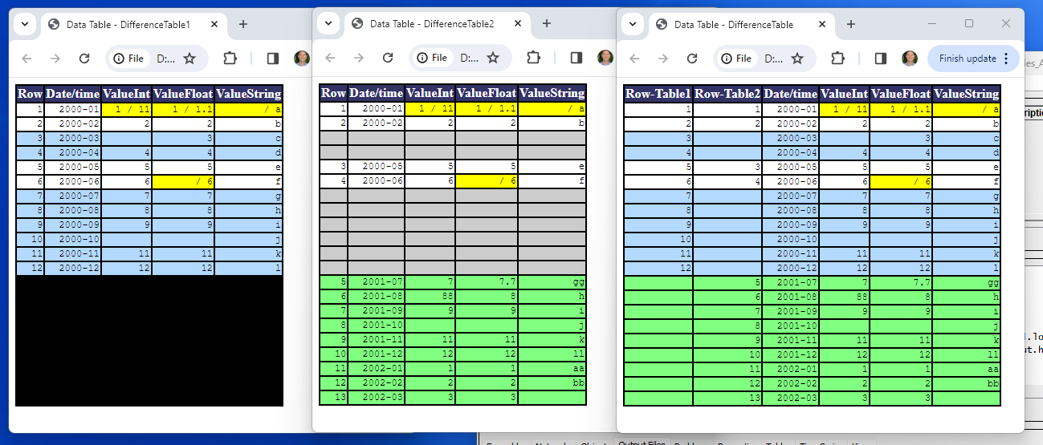Open tab search dropdown in DifferenceTable1 window
1043x445 pixels.
tap(24, 24)
